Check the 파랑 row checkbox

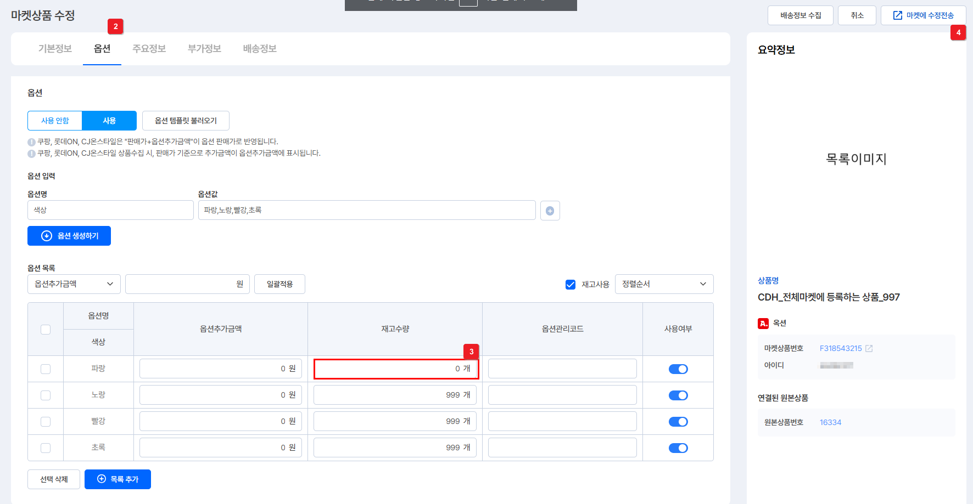[x=46, y=369]
